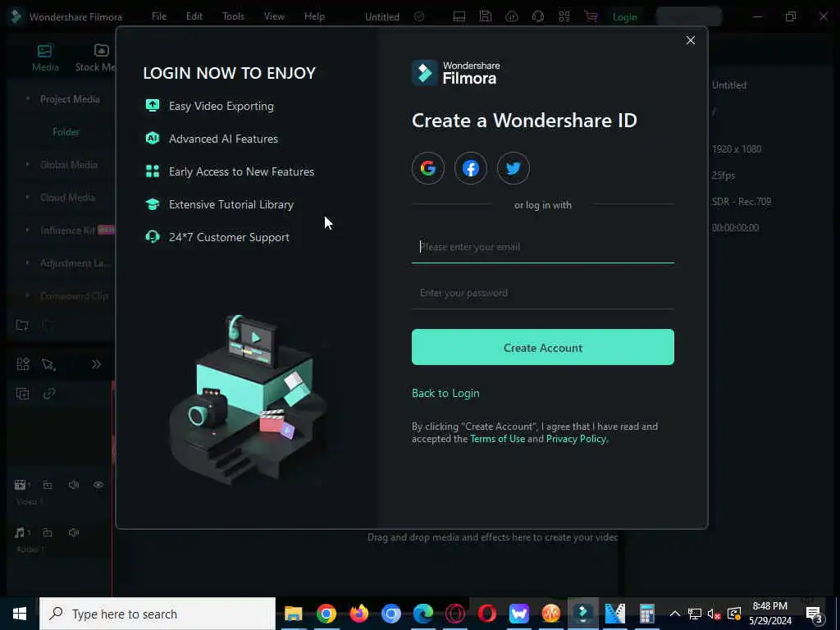Click the apps grid icon in title bar
840x630 pixels.
564,16
